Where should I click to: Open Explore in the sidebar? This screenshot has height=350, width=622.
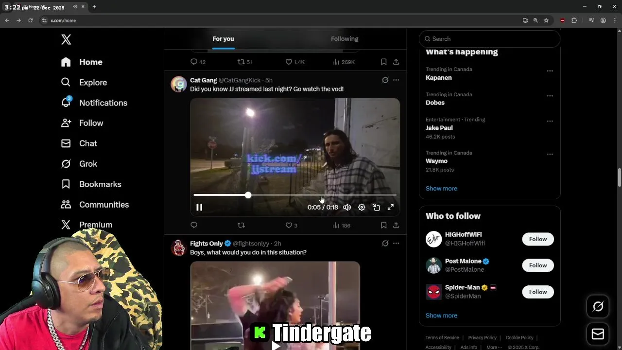click(84, 83)
